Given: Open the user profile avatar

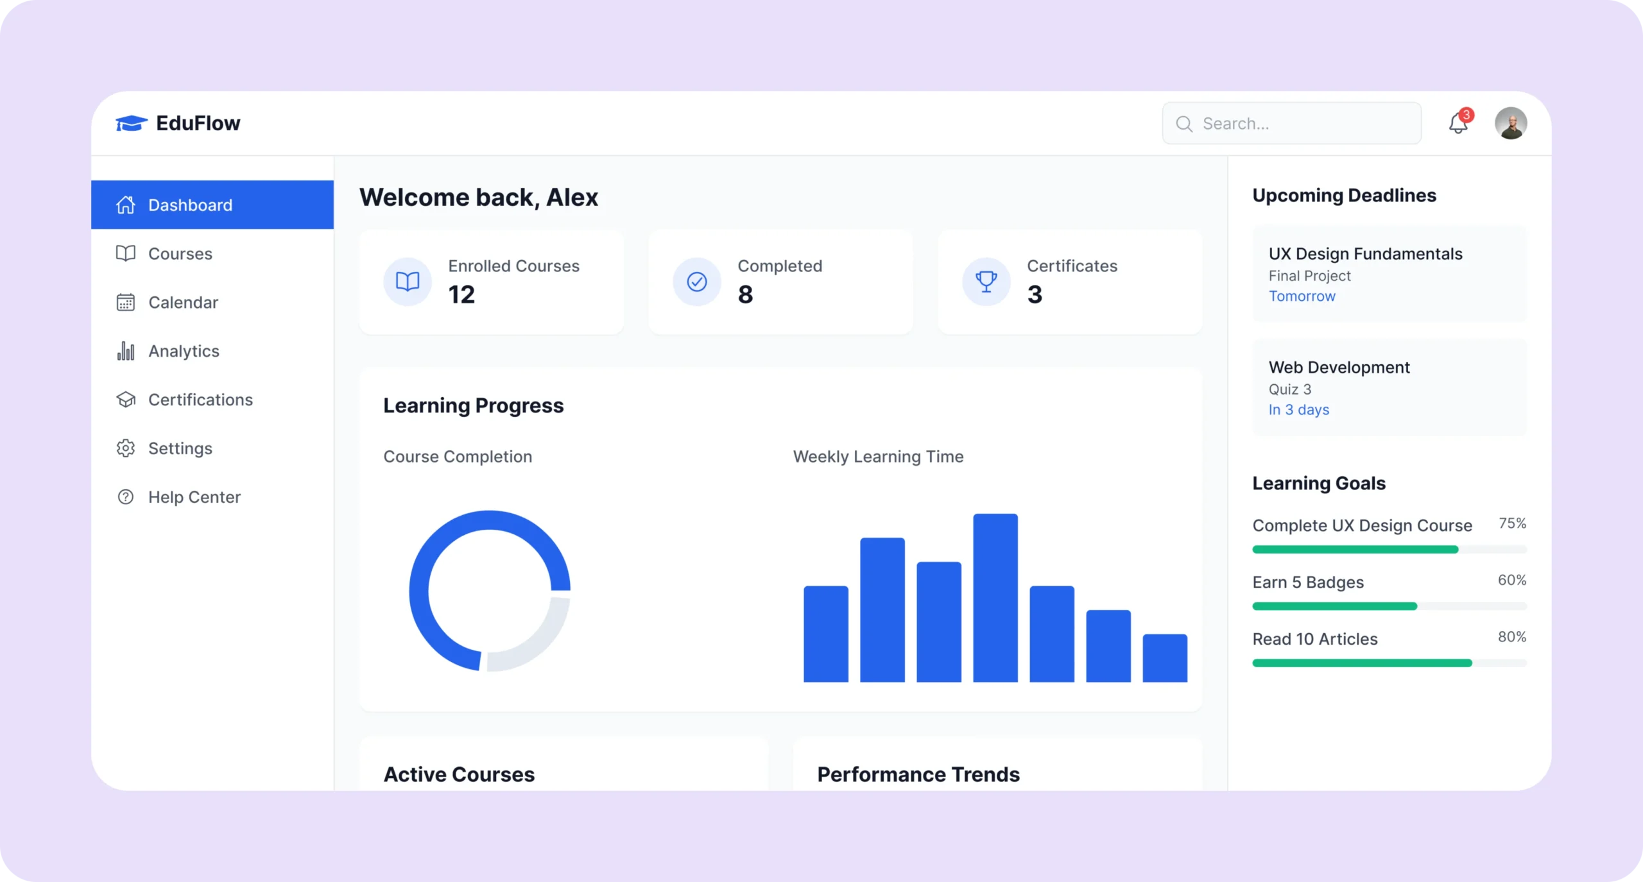Looking at the screenshot, I should coord(1510,123).
